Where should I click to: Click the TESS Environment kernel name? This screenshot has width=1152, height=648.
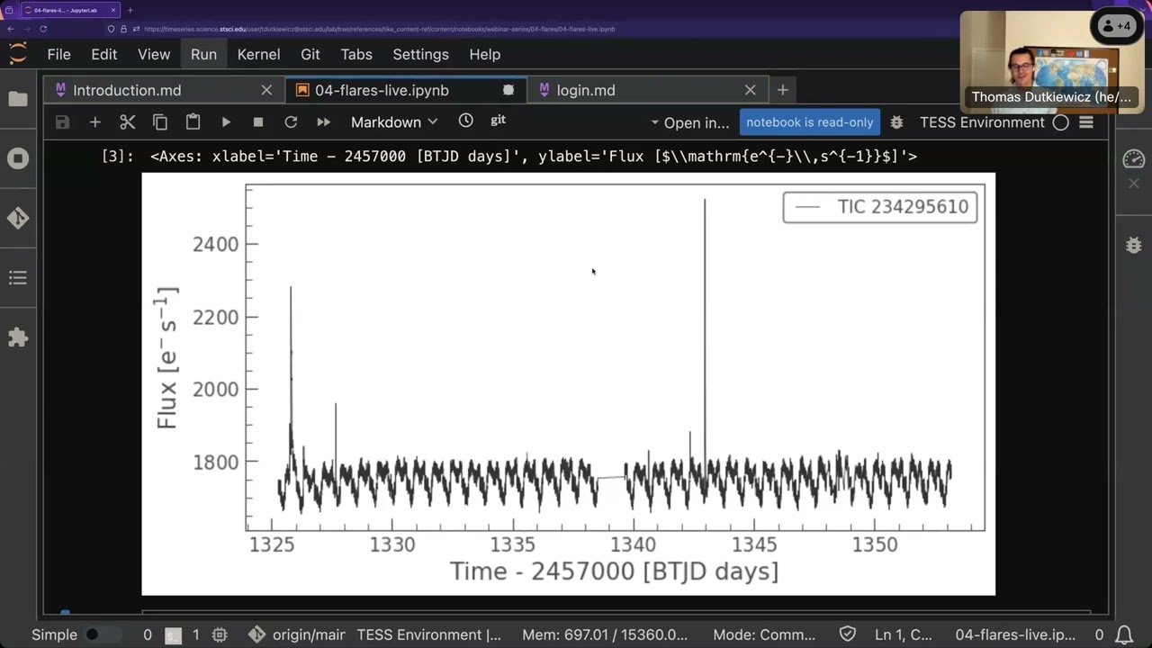[x=982, y=122]
